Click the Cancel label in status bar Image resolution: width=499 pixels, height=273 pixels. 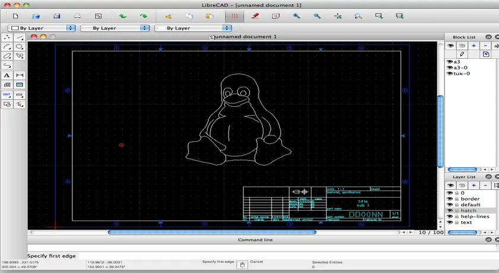pyautogui.click(x=256, y=262)
